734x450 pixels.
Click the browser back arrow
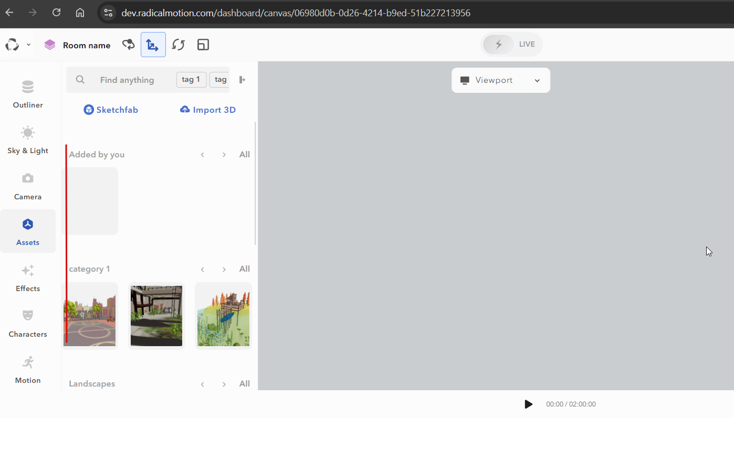(x=9, y=13)
